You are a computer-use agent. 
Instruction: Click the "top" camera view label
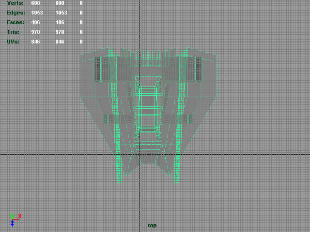click(x=152, y=225)
